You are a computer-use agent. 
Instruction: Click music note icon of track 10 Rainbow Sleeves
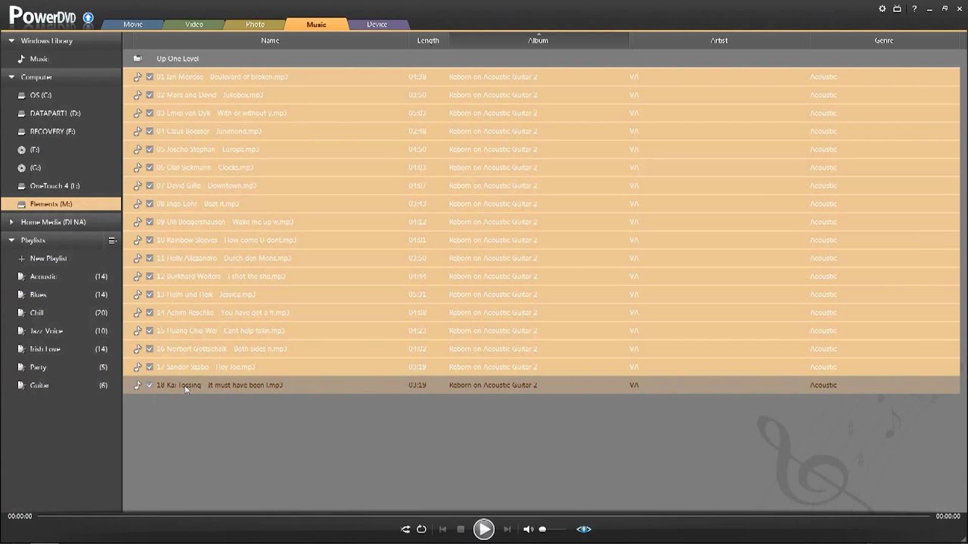coord(138,240)
